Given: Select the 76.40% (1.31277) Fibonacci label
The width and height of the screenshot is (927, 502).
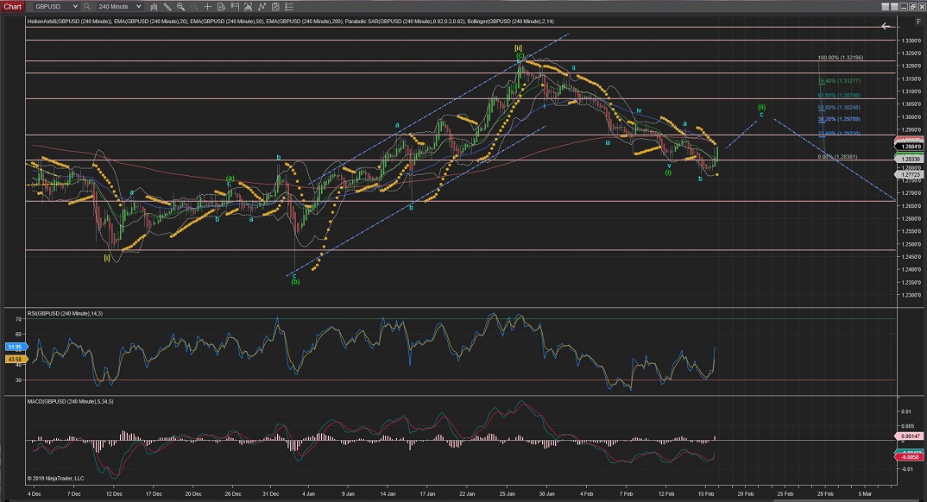Looking at the screenshot, I should click(840, 81).
